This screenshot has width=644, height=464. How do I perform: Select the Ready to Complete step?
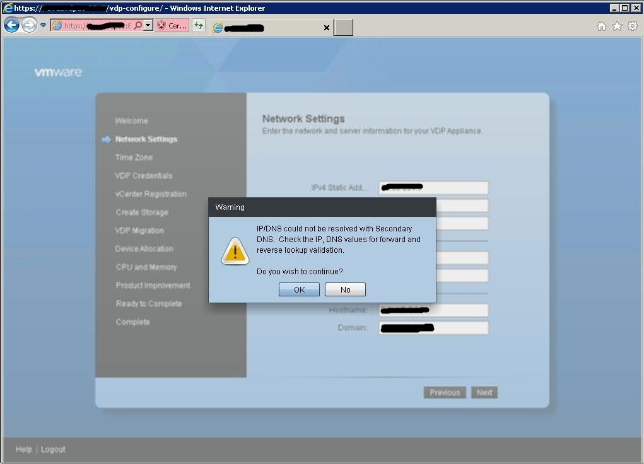149,303
